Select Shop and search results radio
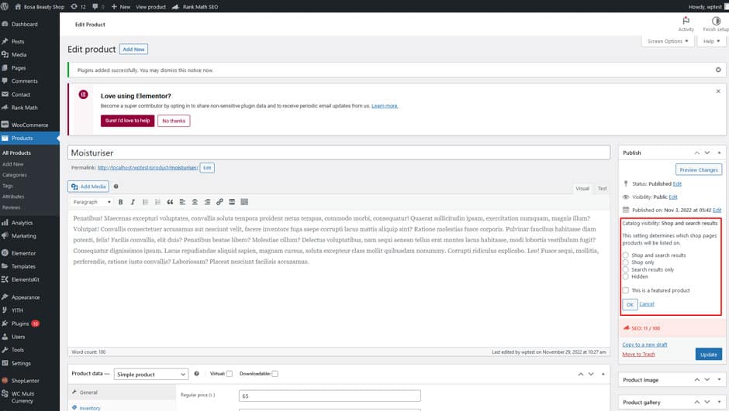 626,255
